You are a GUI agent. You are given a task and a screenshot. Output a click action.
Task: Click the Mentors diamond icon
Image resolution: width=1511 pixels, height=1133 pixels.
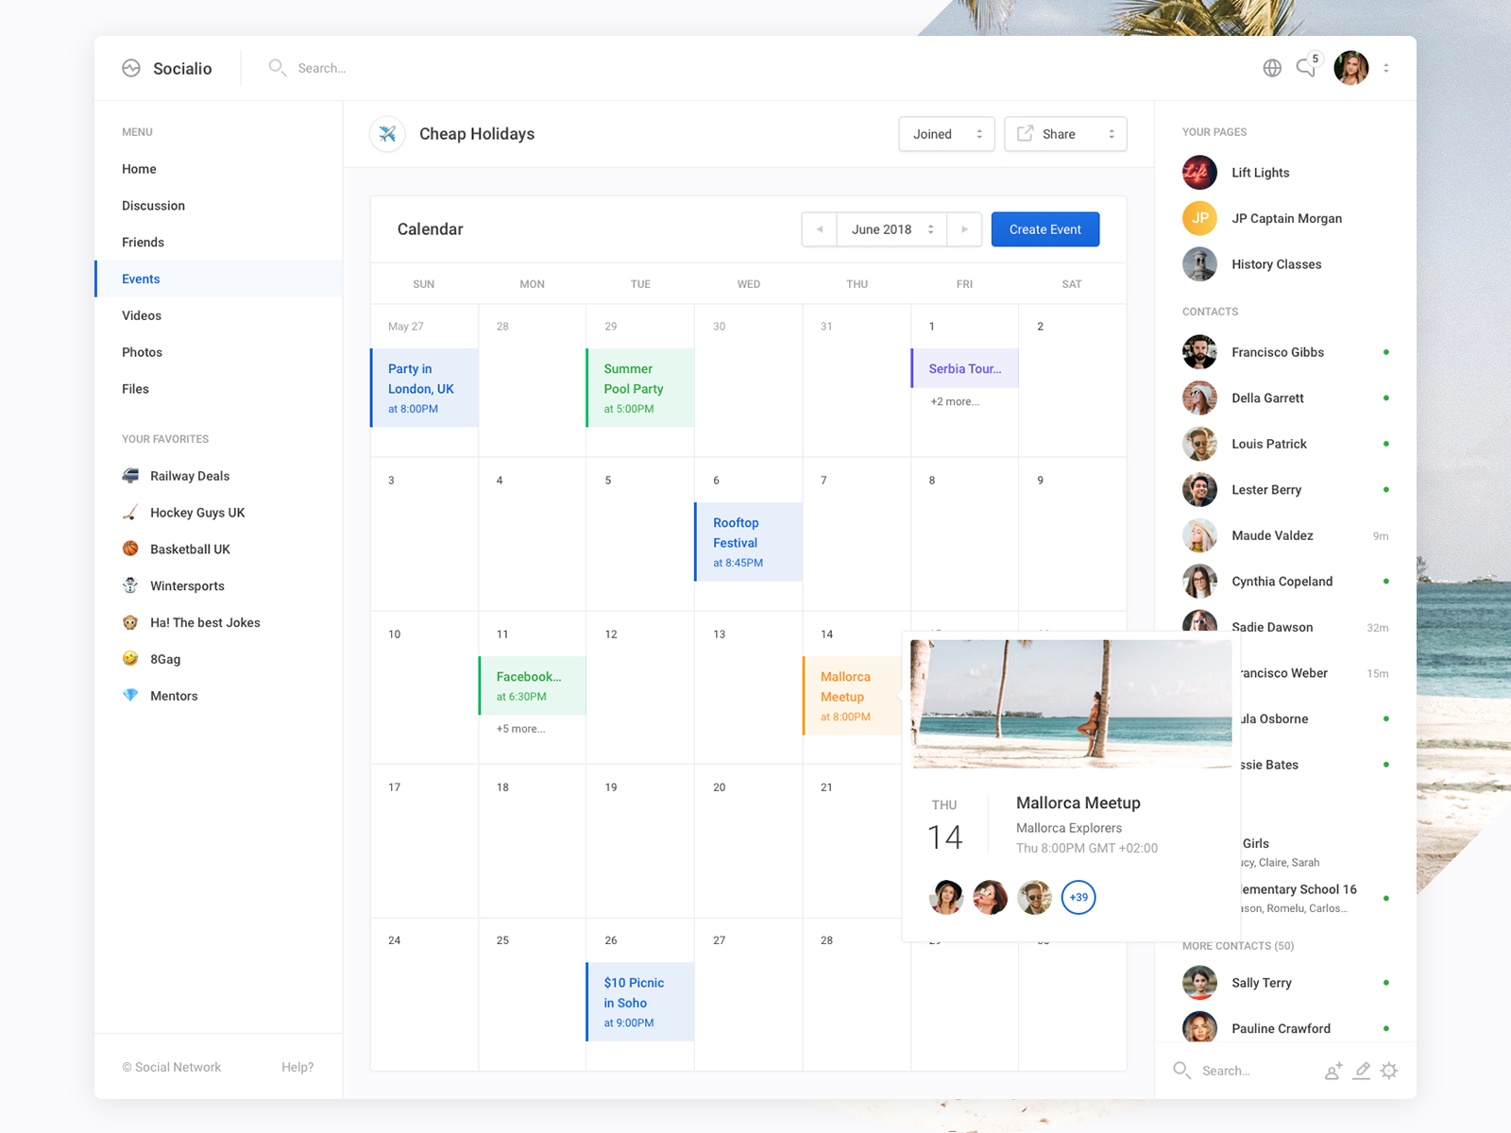(x=131, y=696)
